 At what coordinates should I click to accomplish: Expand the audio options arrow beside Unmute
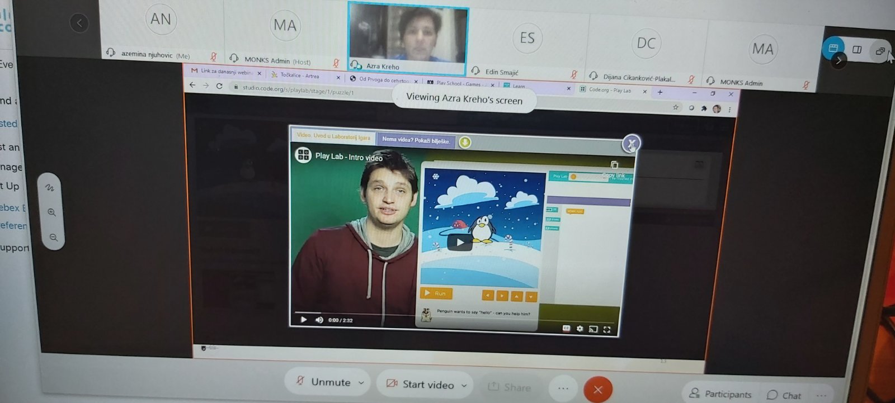pos(361,383)
